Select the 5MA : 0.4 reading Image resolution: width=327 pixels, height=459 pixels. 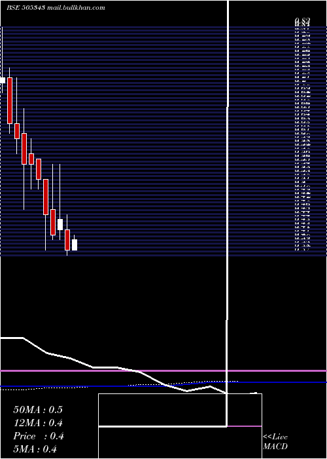click(35, 449)
